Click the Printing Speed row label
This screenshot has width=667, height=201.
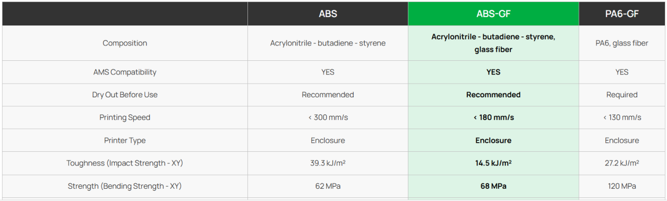(125, 117)
